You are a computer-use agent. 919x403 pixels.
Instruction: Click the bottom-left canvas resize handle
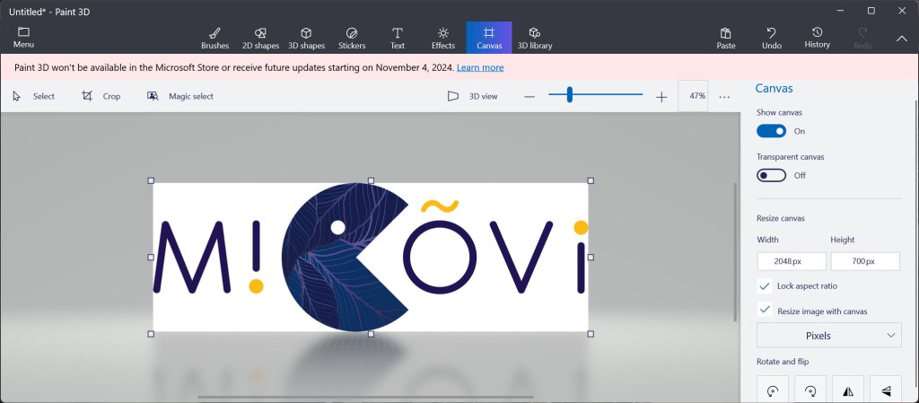click(151, 334)
